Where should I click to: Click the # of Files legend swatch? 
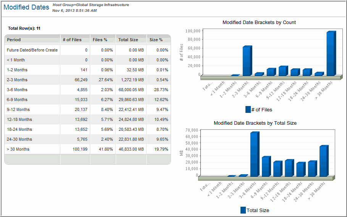coord(248,110)
